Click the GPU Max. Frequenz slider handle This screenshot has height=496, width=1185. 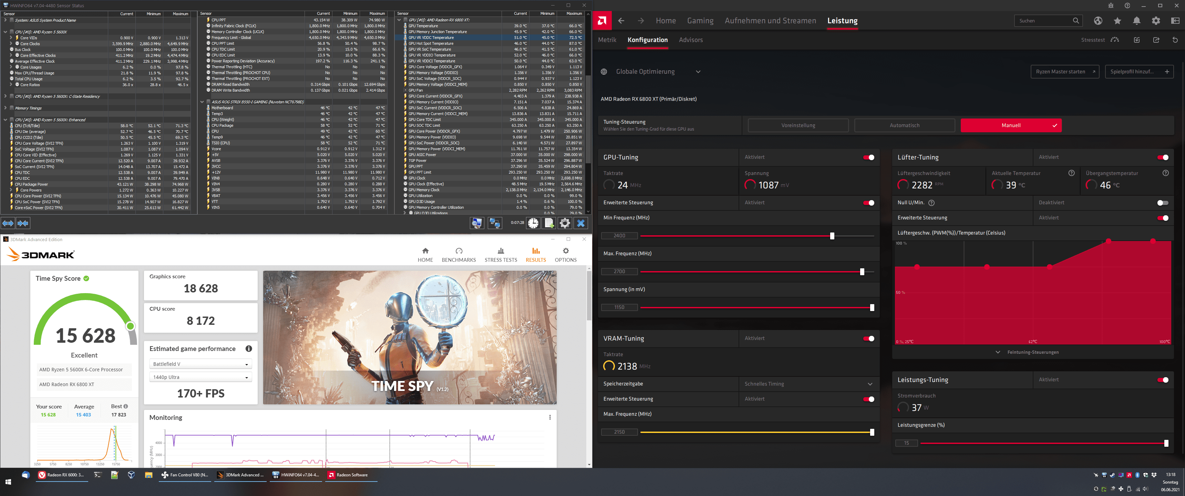(x=862, y=272)
